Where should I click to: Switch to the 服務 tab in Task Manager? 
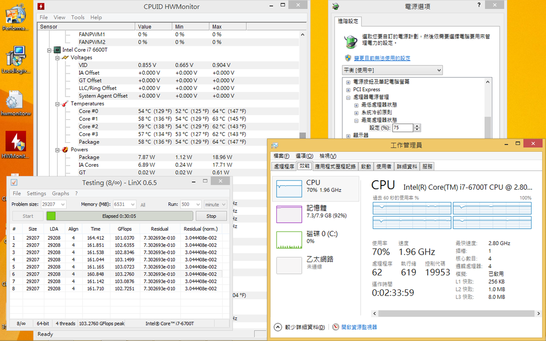point(427,166)
